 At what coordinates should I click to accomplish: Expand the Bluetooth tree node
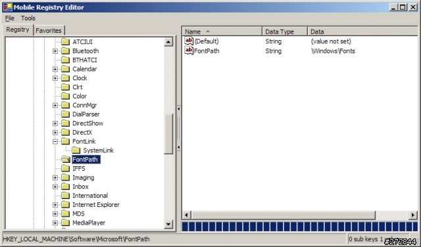[55, 51]
